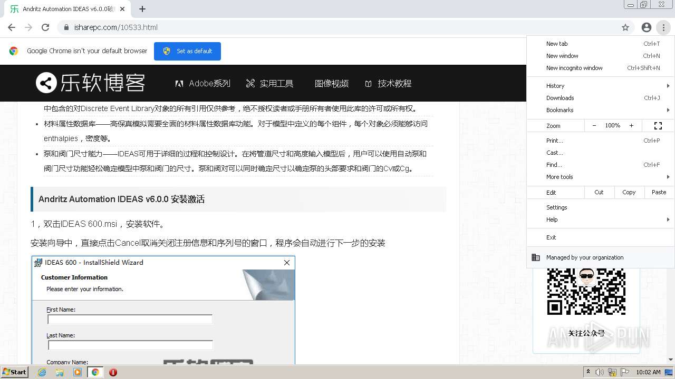Open 图像视频 navigation link

(x=332, y=83)
